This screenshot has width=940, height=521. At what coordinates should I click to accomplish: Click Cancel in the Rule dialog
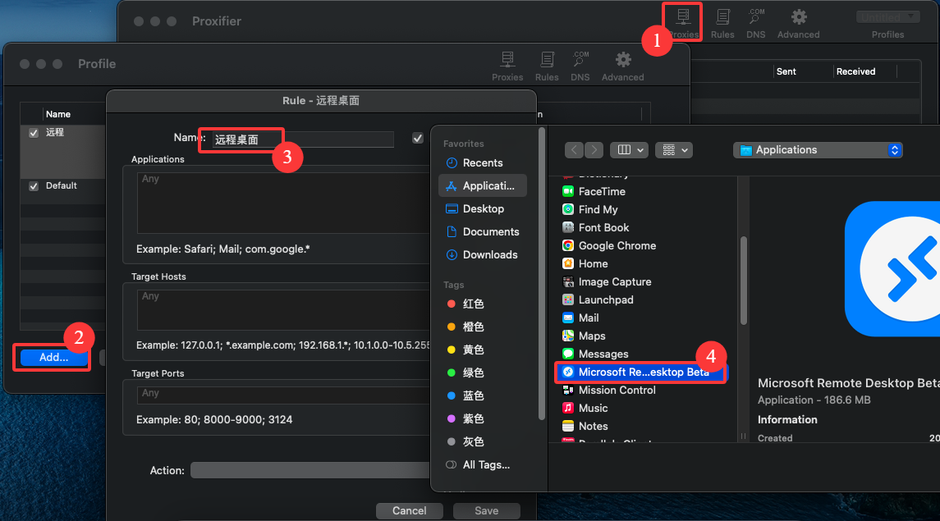pyautogui.click(x=409, y=510)
